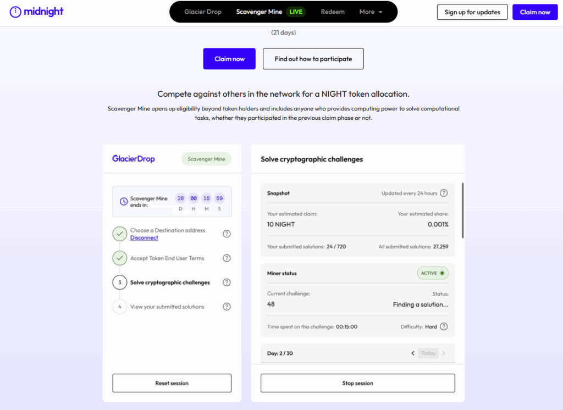This screenshot has width=563, height=410.
Task: Open the Redeem nav tab
Action: [332, 12]
